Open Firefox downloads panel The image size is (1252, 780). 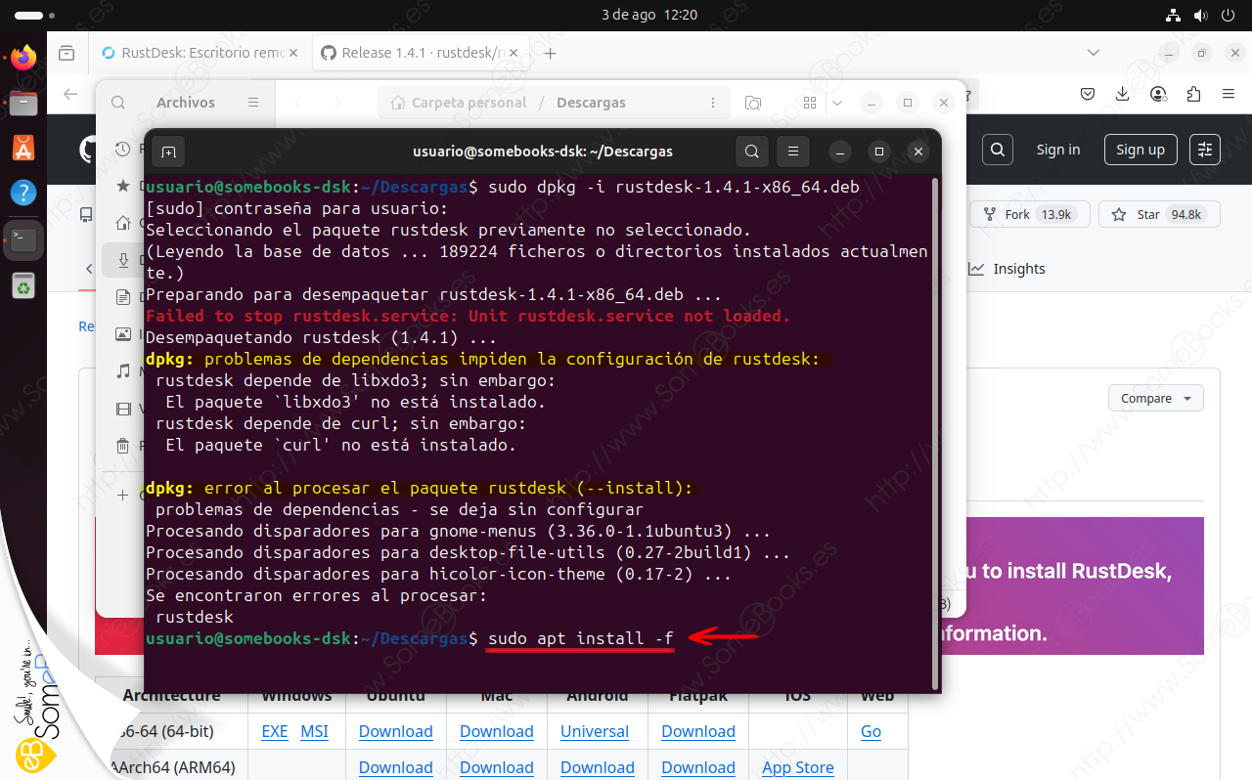pyautogui.click(x=1123, y=94)
